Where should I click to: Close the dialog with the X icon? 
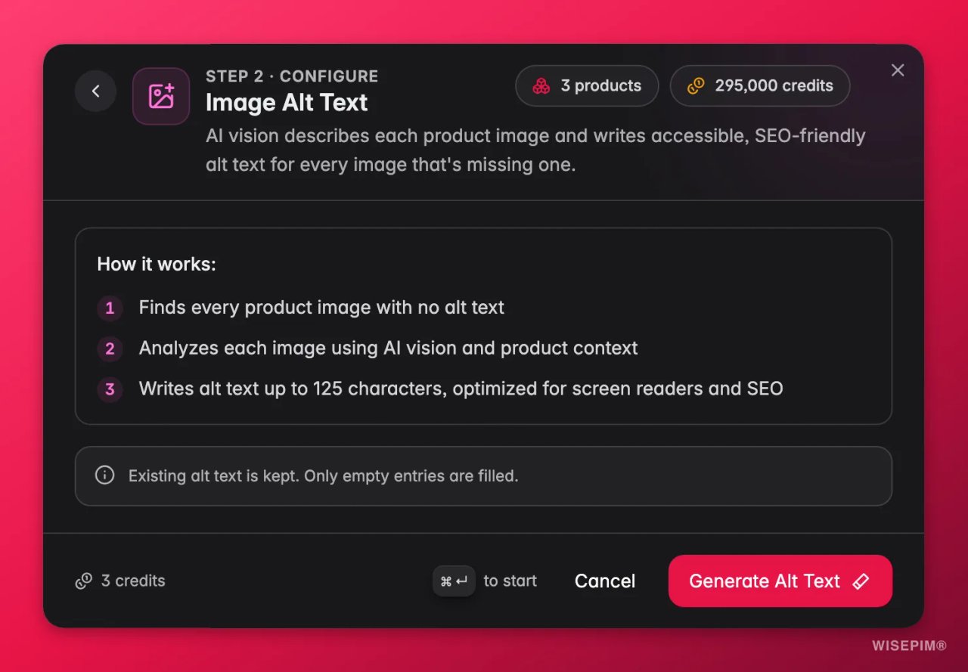[898, 70]
